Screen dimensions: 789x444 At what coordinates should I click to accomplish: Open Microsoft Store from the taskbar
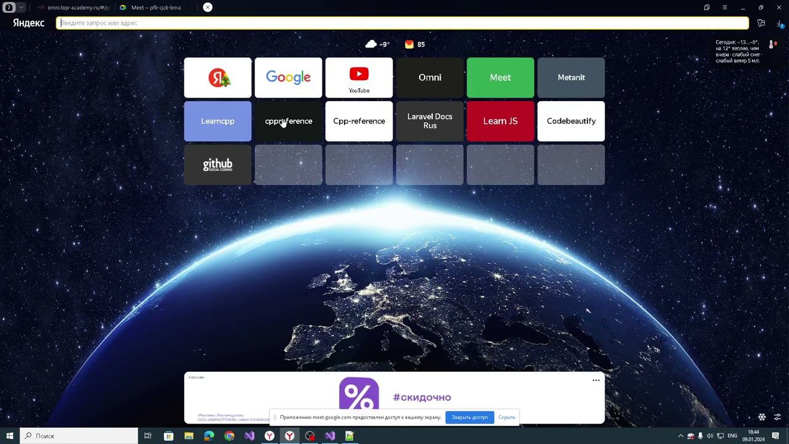(168, 436)
